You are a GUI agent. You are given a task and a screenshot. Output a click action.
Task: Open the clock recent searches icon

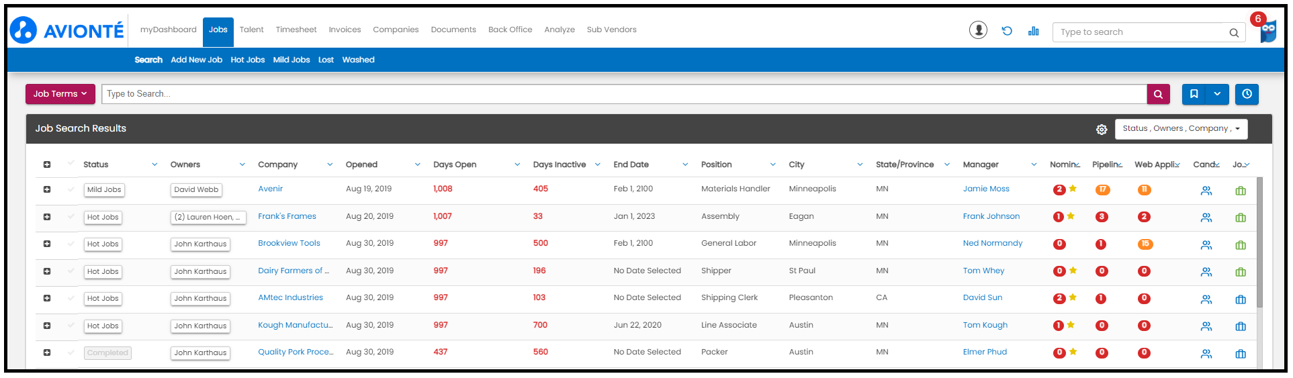pos(1247,94)
